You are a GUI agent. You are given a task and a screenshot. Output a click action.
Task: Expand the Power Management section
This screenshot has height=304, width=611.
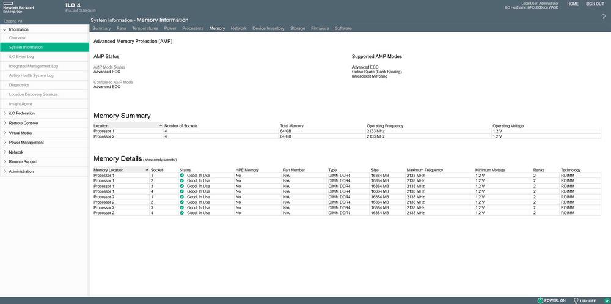point(5,143)
